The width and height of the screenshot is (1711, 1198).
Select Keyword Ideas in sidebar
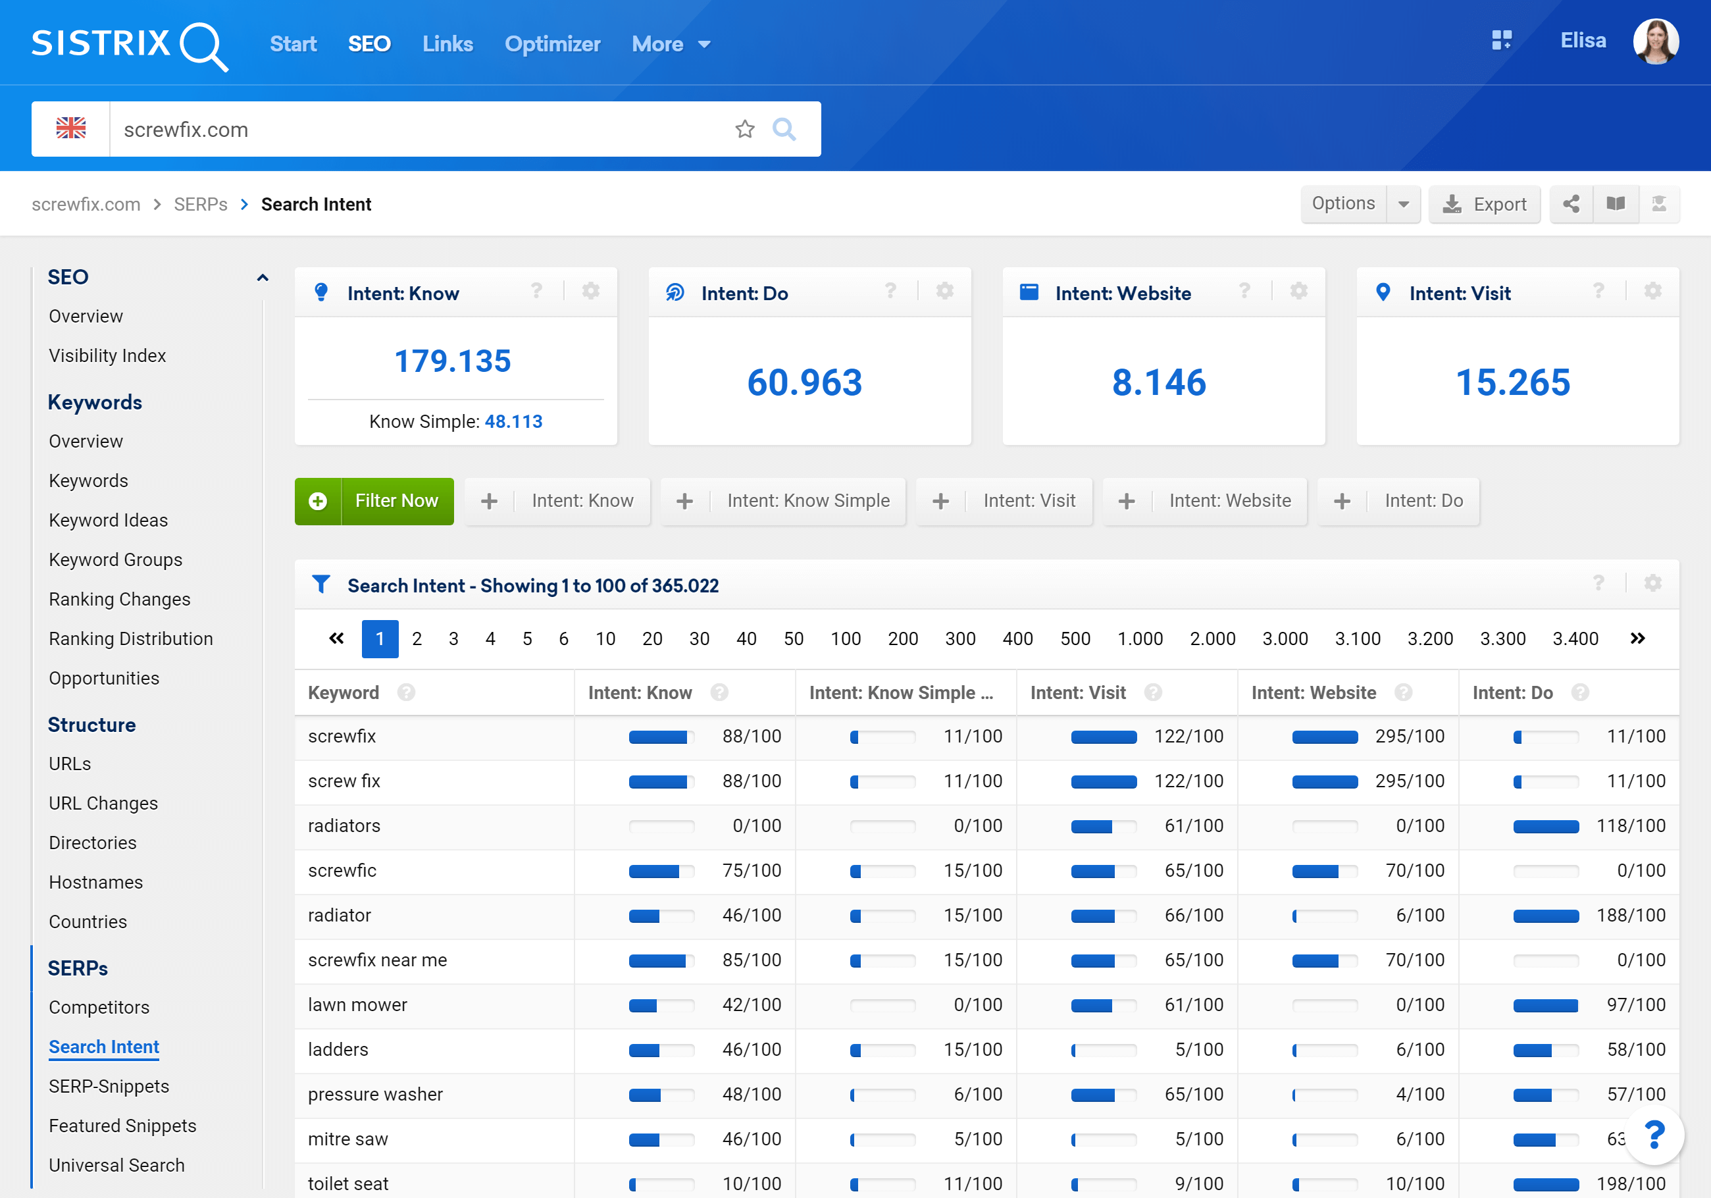(108, 521)
